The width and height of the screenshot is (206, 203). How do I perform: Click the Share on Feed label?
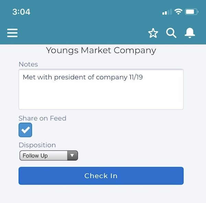43,118
